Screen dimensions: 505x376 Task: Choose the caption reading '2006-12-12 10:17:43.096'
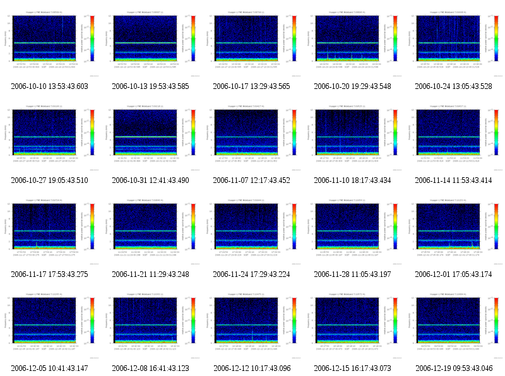252,368
